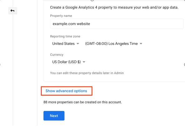The width and height of the screenshot is (185, 127).
Task: Open the Los Angeles Time zone dropdown
Action: point(114,43)
